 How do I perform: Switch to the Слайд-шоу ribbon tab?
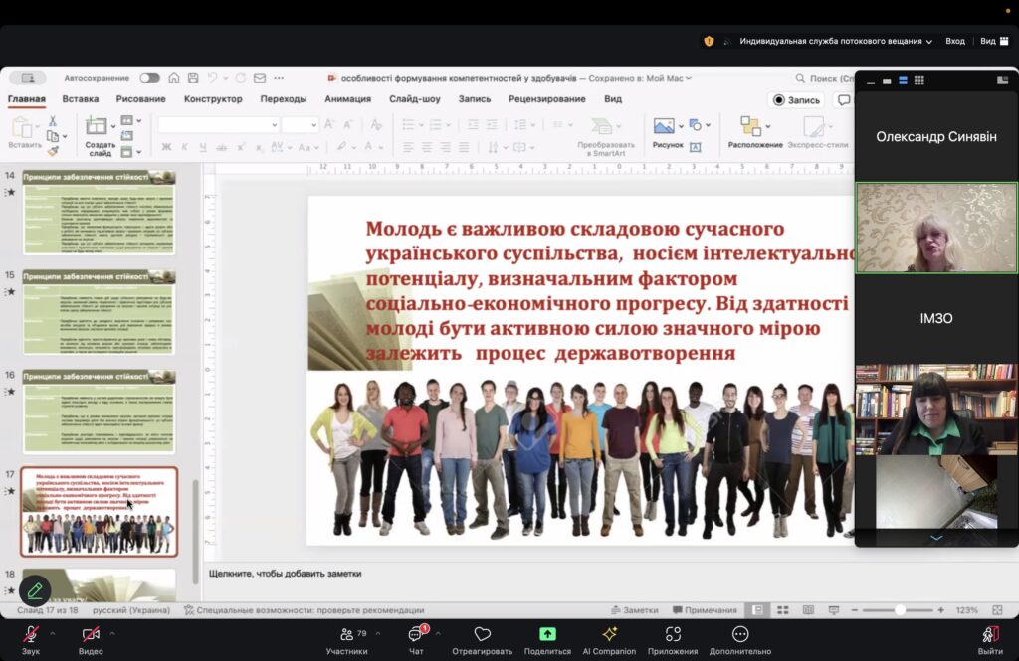(415, 99)
